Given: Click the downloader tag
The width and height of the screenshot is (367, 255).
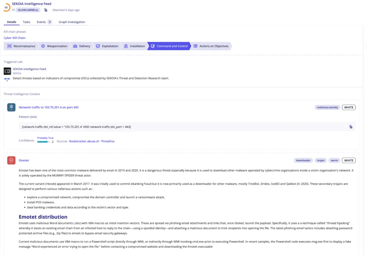Looking at the screenshot, I should (303, 160).
